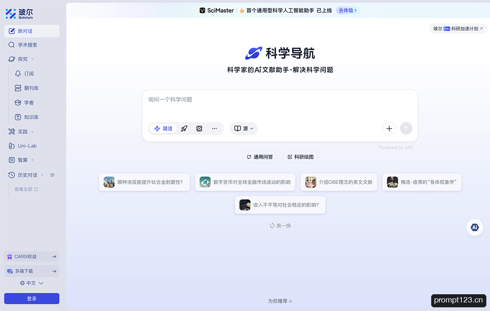The height and width of the screenshot is (311, 490).
Task: Choose suggestion 介绍OBE理念的英文文献
Action: pyautogui.click(x=339, y=182)
